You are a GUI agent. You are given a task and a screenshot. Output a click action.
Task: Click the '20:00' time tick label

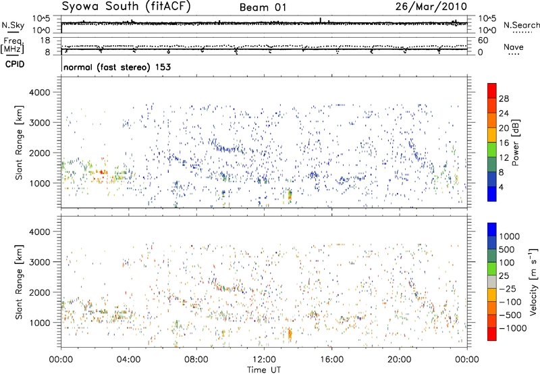(399, 360)
